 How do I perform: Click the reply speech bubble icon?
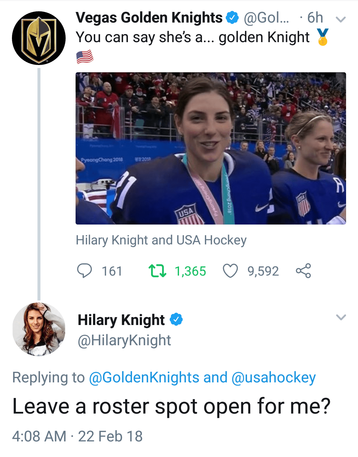84,271
